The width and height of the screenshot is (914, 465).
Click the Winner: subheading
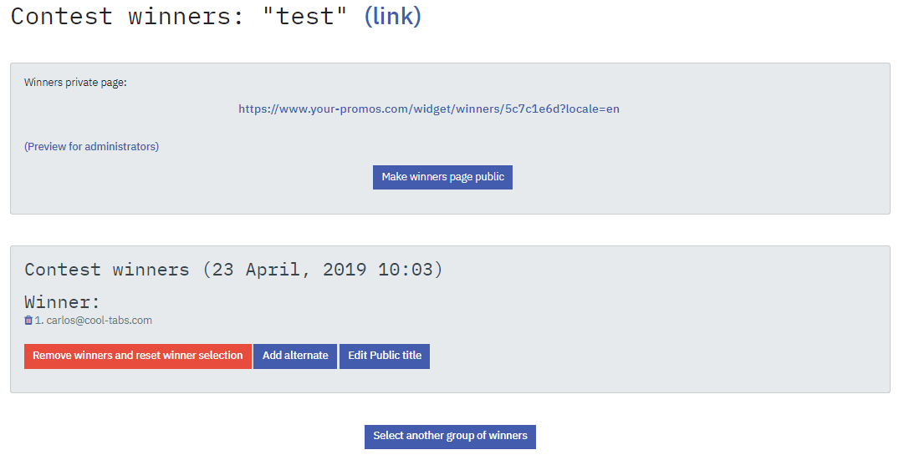point(63,302)
